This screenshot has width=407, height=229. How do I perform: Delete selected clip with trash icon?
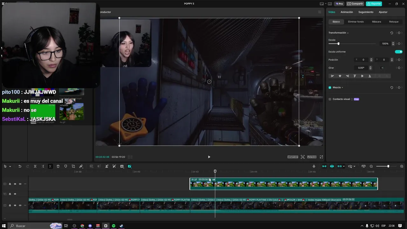click(x=58, y=166)
